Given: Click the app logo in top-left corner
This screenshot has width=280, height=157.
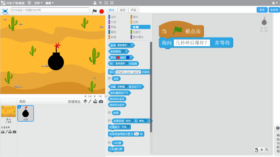Looking at the screenshot, I should [x=3, y=3].
